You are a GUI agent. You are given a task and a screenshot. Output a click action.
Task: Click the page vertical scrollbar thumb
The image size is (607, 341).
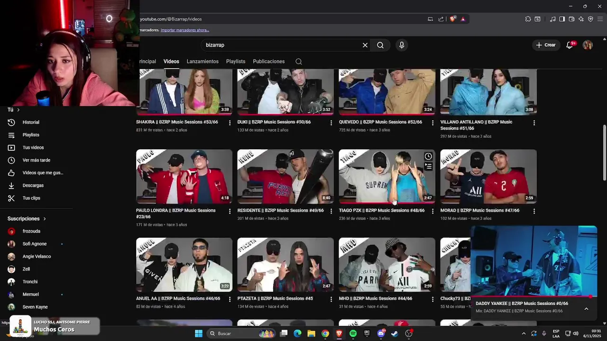tap(604, 153)
